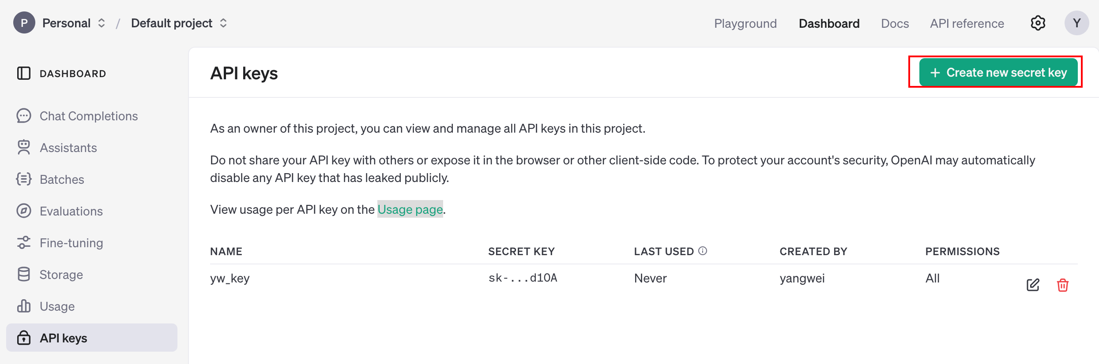The width and height of the screenshot is (1099, 364).
Task: Expand the Default project dropdown
Action: (x=223, y=23)
